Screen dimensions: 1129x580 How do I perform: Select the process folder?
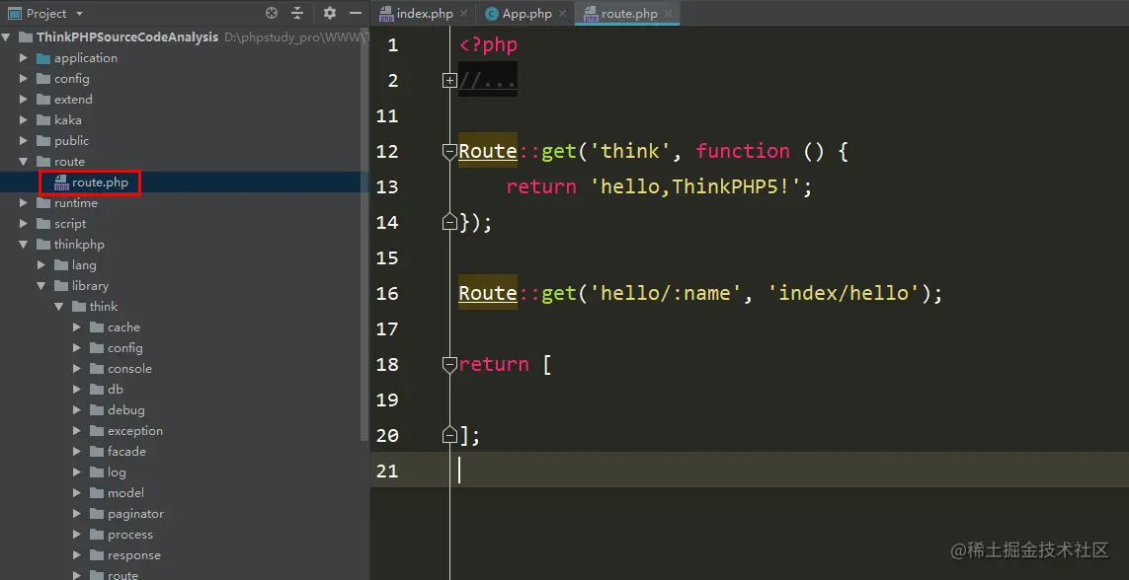click(x=121, y=535)
